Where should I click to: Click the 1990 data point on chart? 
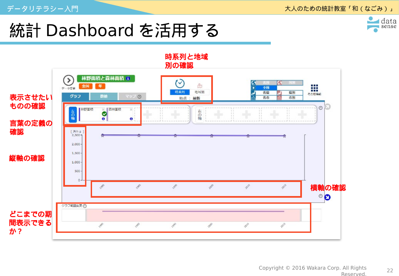(x=175, y=136)
